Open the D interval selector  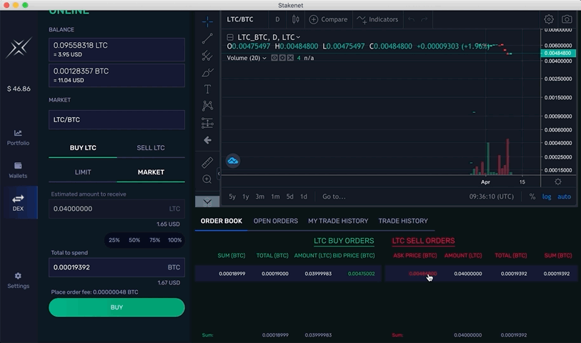[277, 19]
